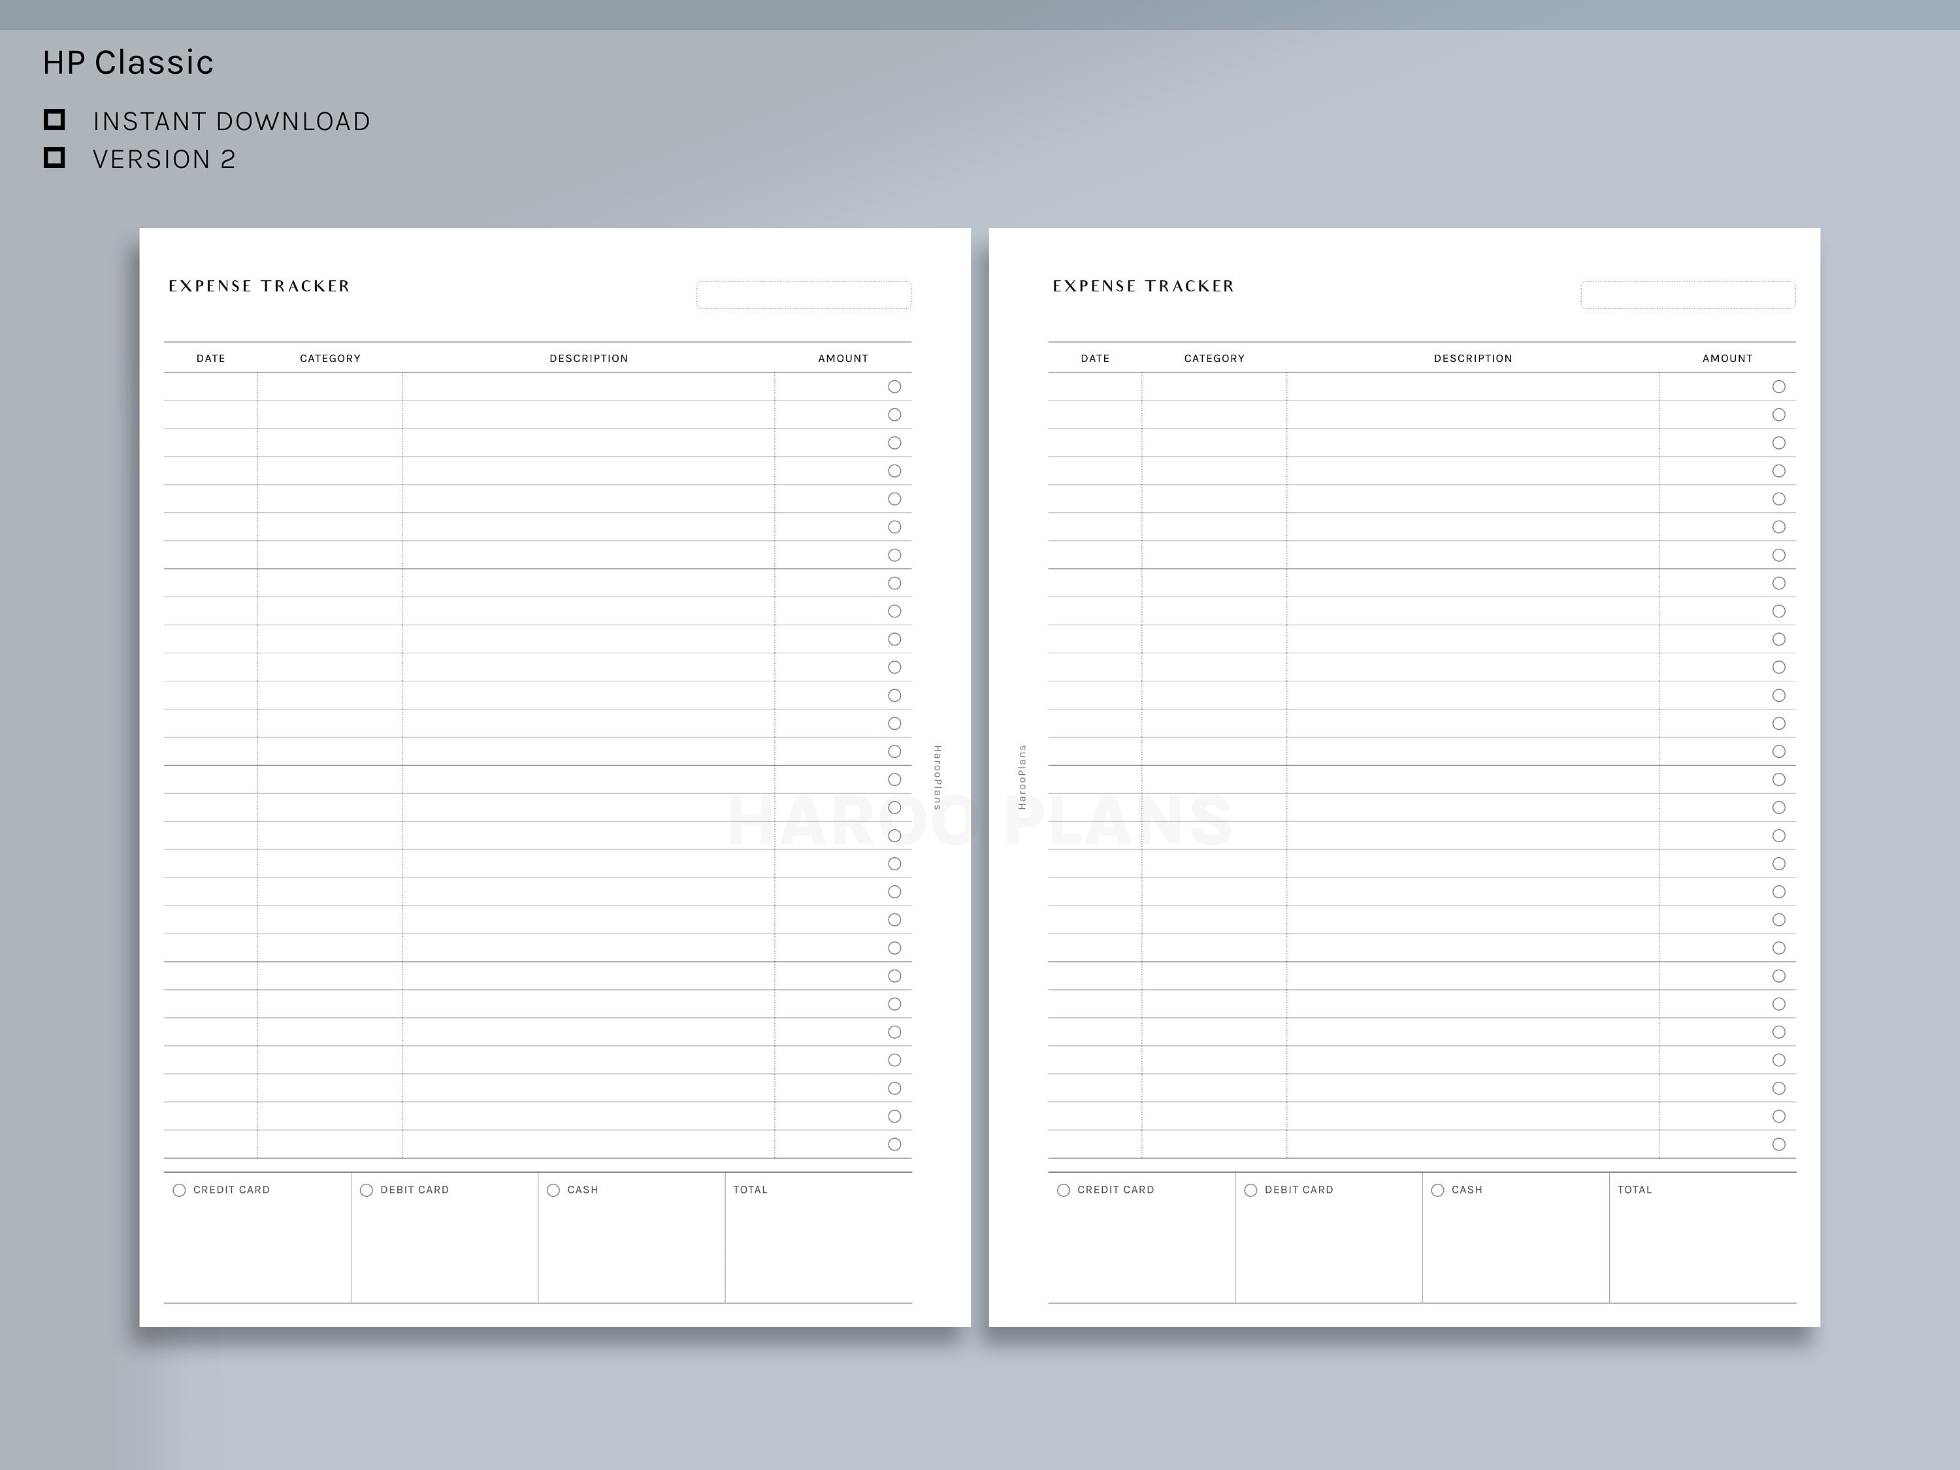The height and width of the screenshot is (1470, 1960).
Task: Select CREDIT CARD circle on left page
Action: coord(179,1190)
